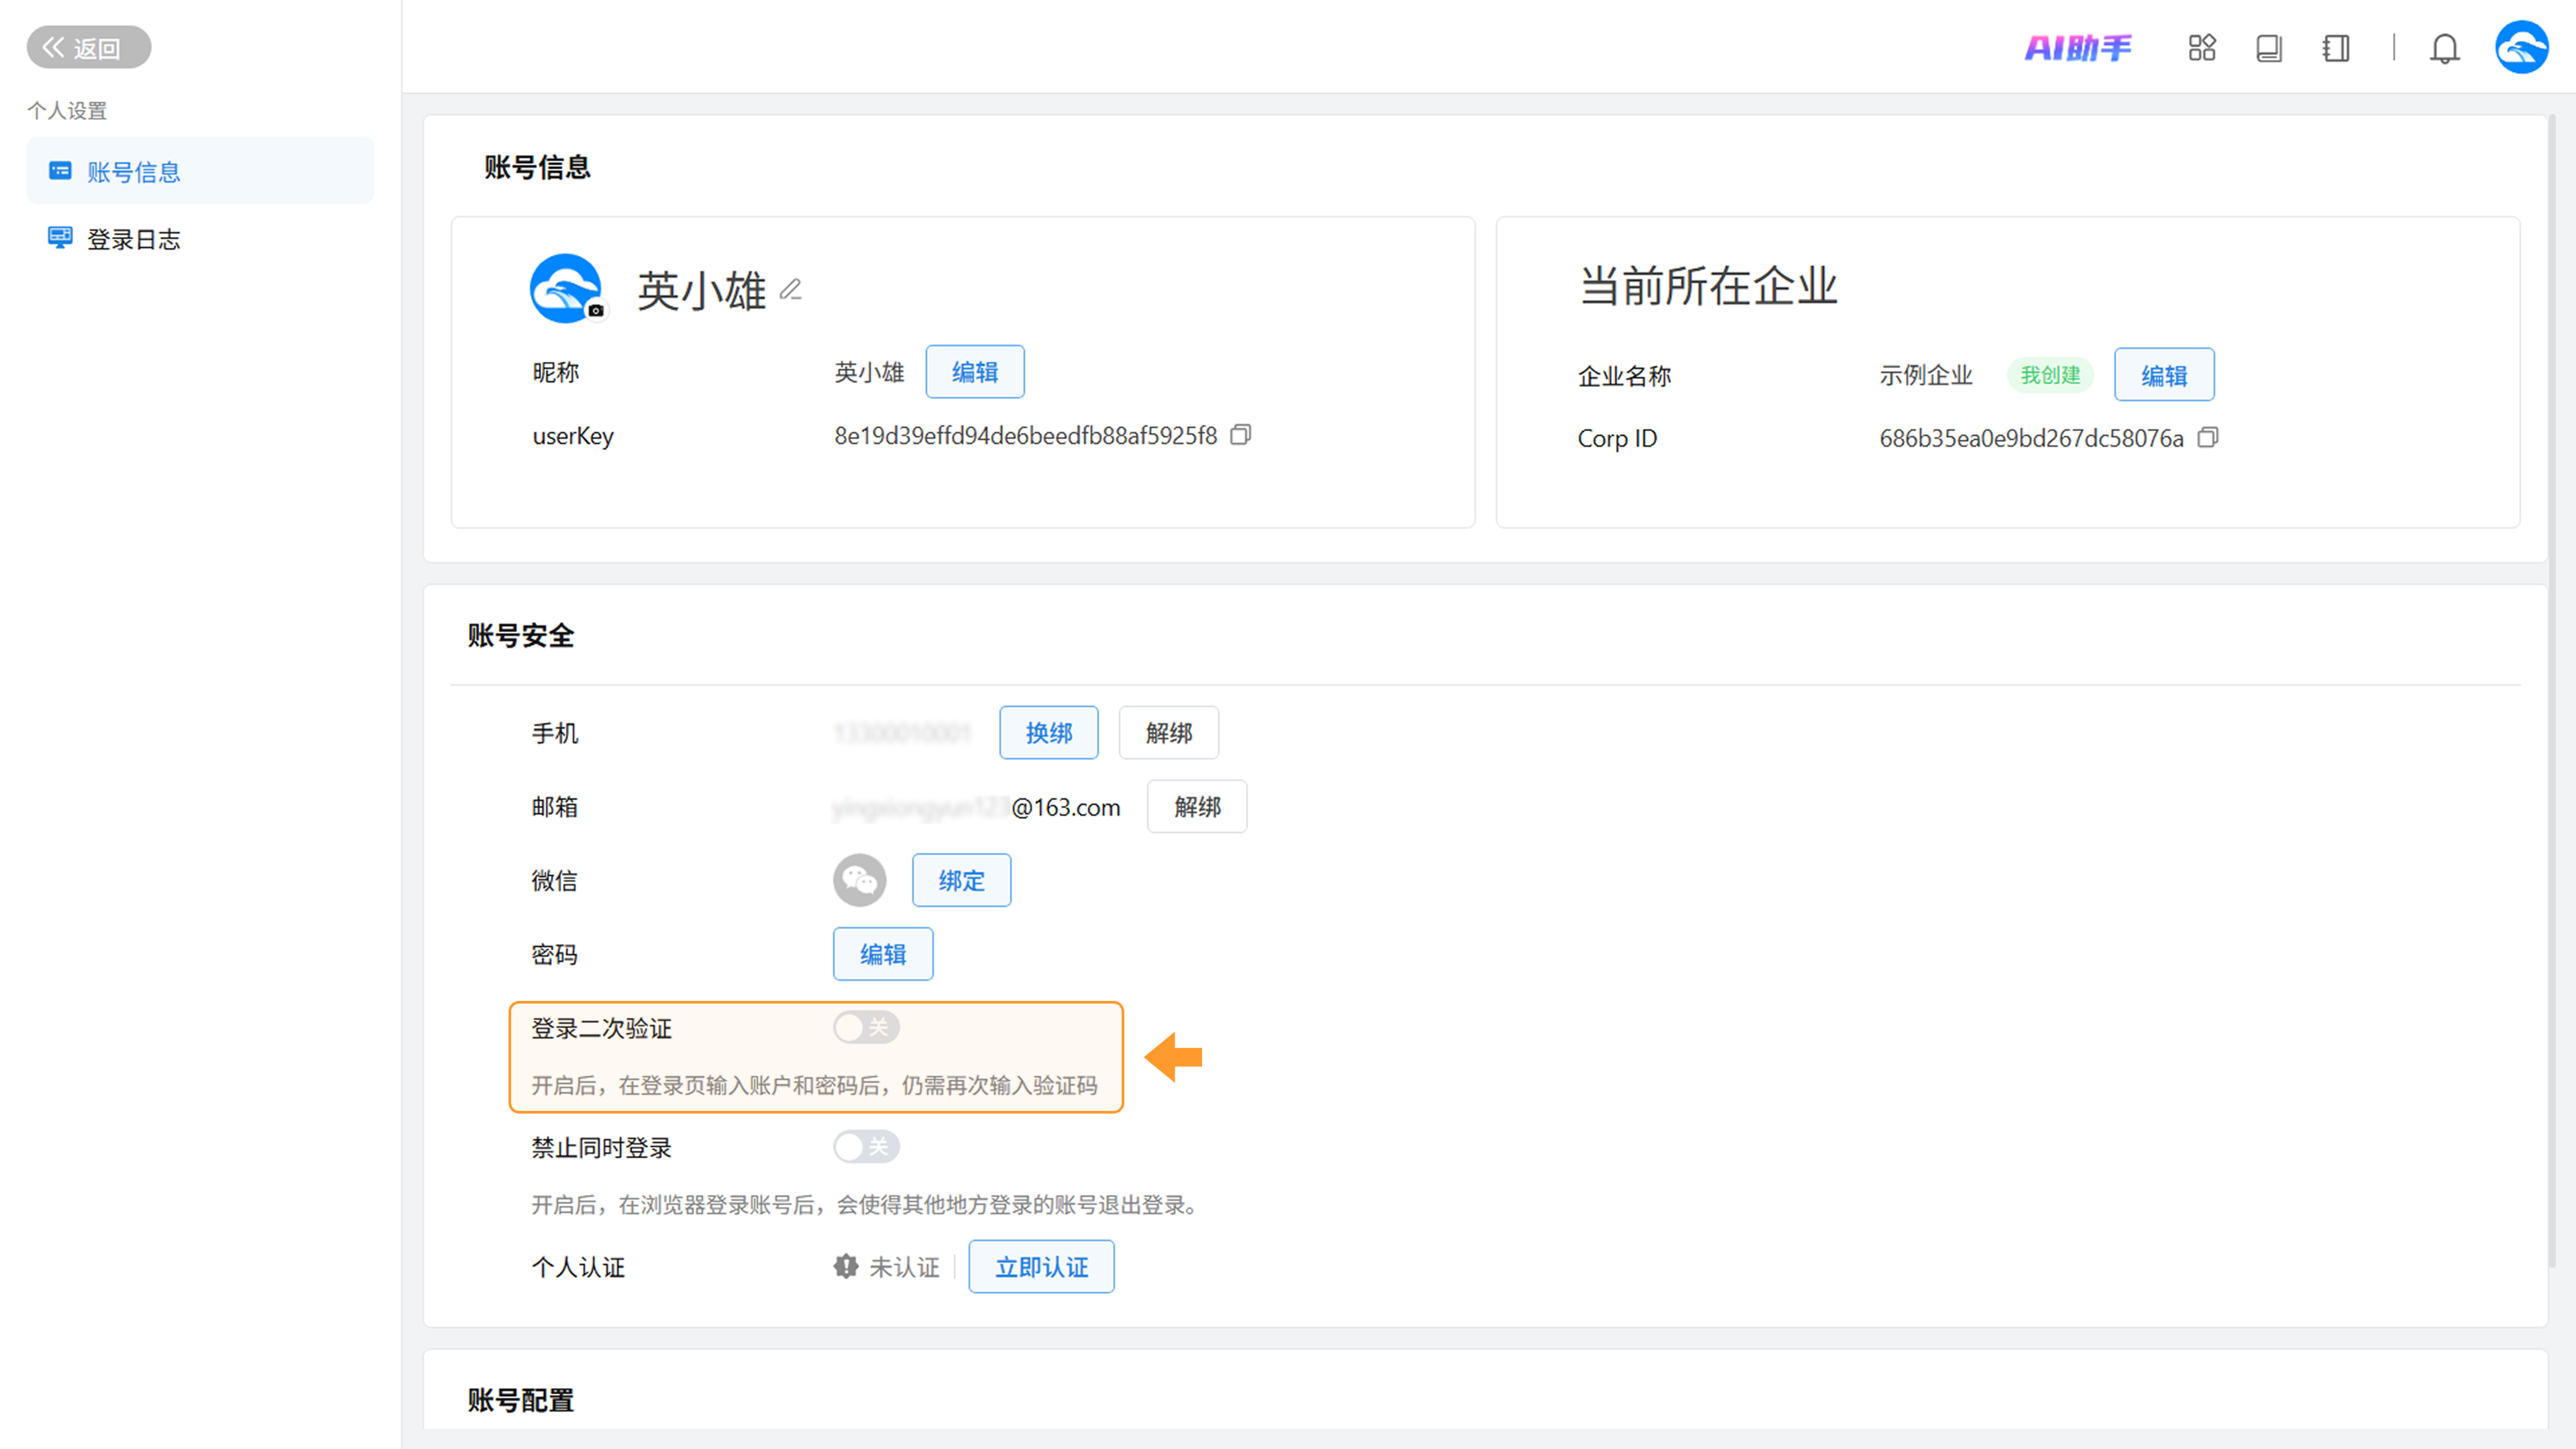Copy the userKey value
The image size is (2576, 1449).
[1240, 435]
